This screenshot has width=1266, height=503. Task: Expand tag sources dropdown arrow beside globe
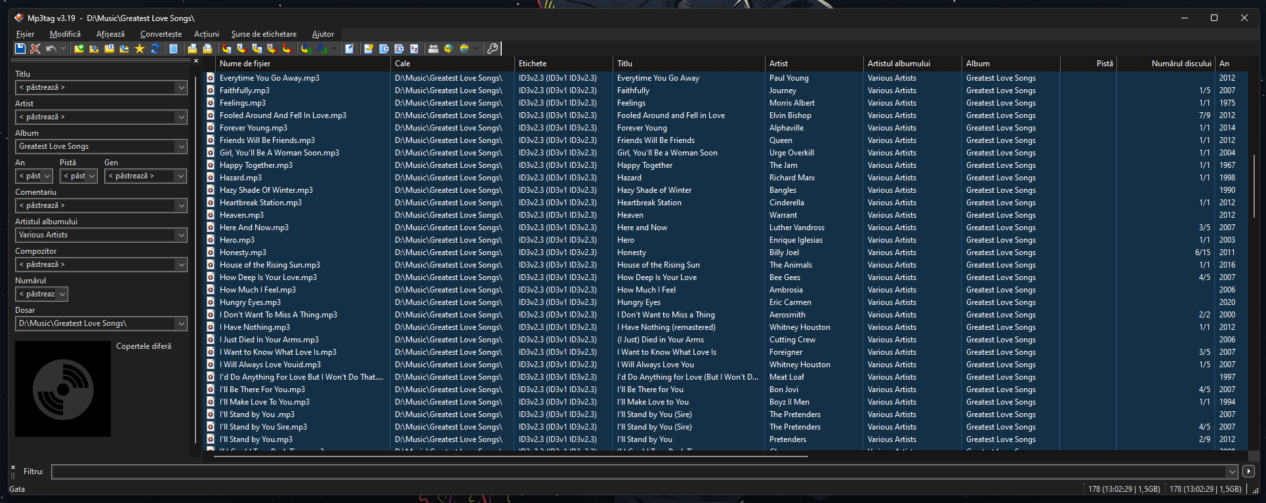point(476,49)
